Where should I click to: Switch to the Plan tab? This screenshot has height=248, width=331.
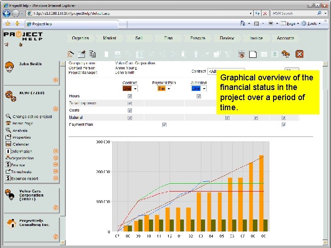coord(168,38)
